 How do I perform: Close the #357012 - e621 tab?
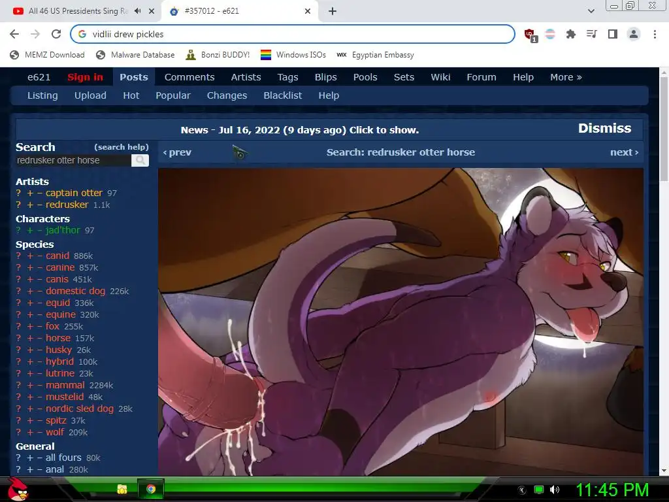pos(308,11)
